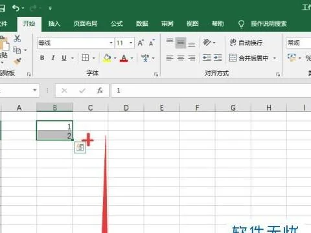Click the insert function fx icon
Image resolution: width=311 pixels, height=233 pixels.
100,91
